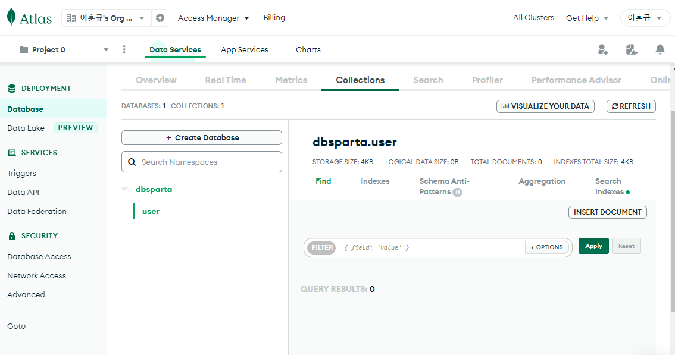675x355 pixels.
Task: Open the Metrics tab
Action: pyautogui.click(x=291, y=80)
